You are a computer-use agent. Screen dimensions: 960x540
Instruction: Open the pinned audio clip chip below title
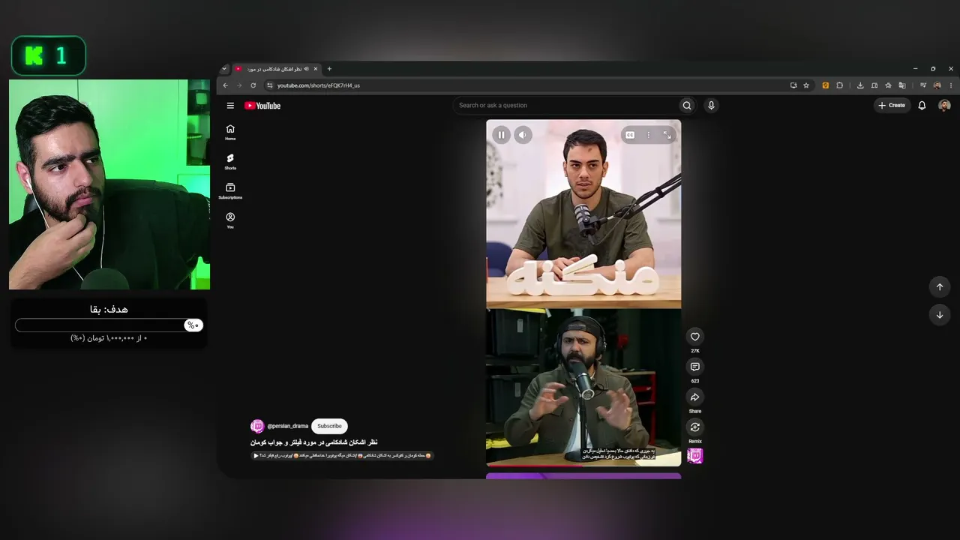pos(342,455)
